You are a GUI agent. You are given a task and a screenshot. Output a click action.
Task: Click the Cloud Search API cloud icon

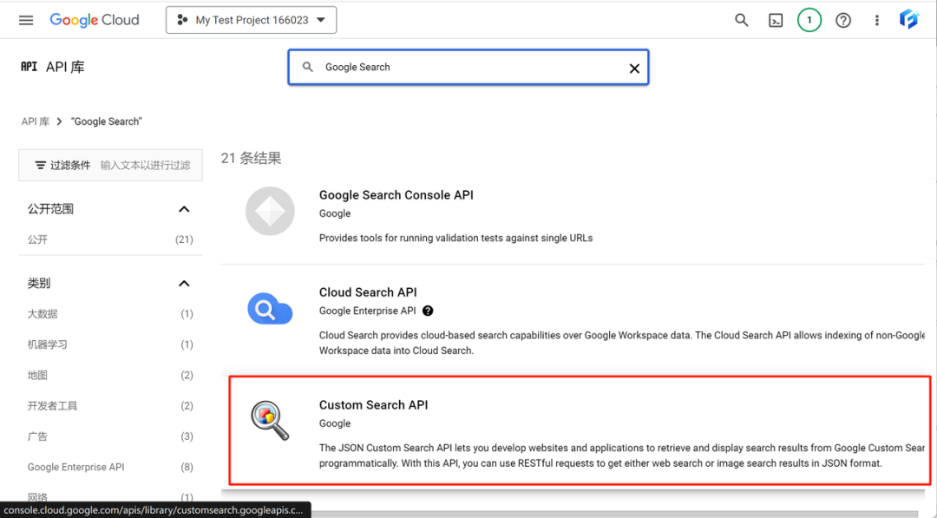(270, 308)
